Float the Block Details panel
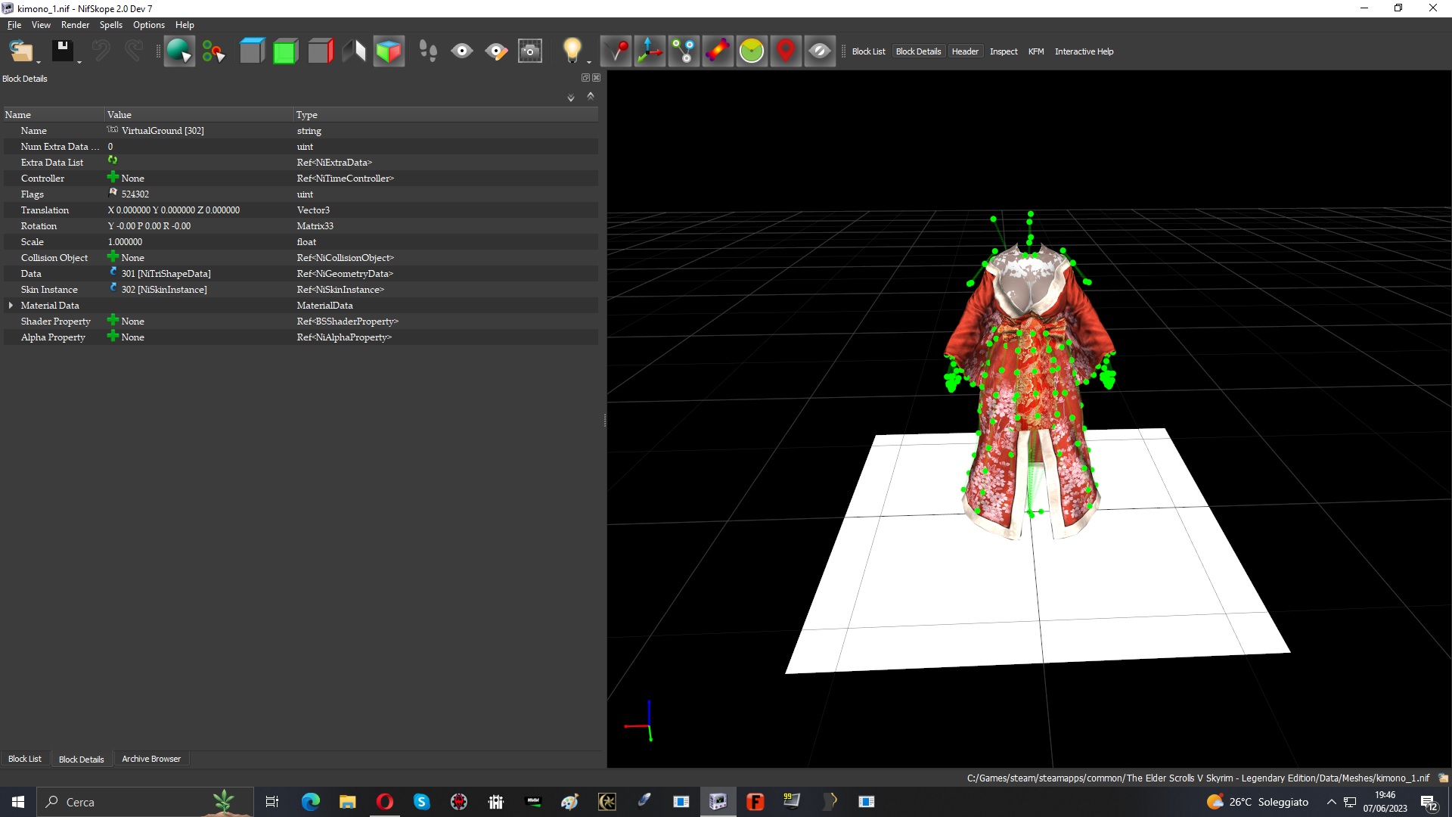 [x=585, y=78]
